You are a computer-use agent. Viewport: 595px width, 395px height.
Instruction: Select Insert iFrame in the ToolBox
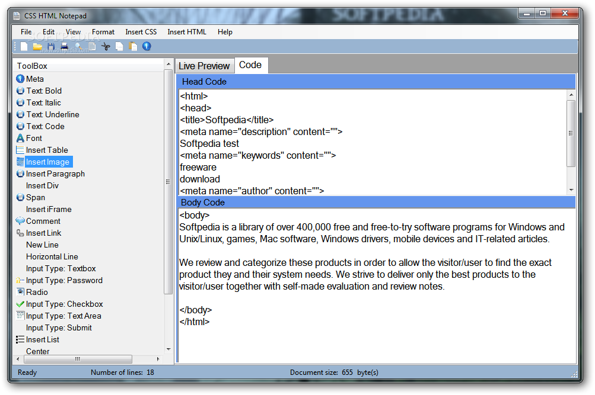[49, 209]
